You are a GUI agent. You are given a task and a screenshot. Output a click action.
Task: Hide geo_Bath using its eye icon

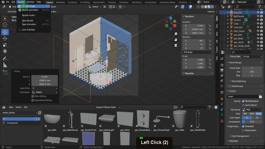[258, 35]
